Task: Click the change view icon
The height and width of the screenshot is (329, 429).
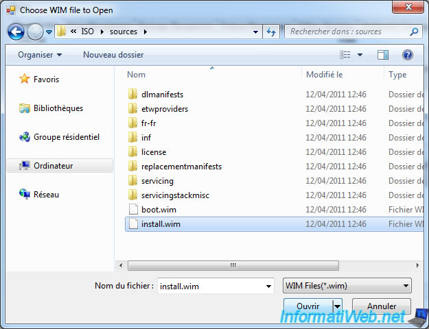Action: 345,55
